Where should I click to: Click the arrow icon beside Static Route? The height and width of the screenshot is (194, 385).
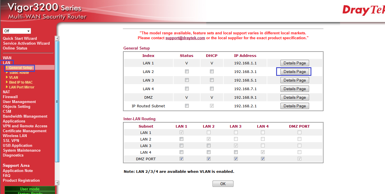(x=7, y=73)
